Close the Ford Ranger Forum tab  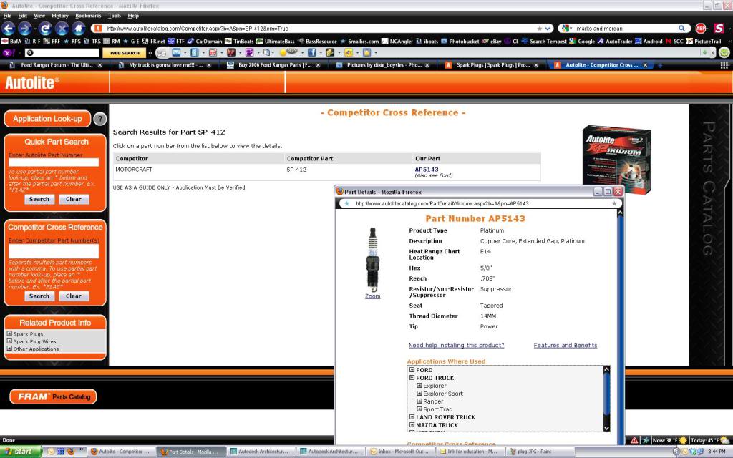tap(100, 65)
